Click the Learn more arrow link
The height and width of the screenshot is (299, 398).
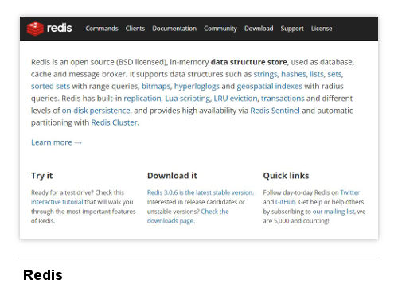coord(57,142)
